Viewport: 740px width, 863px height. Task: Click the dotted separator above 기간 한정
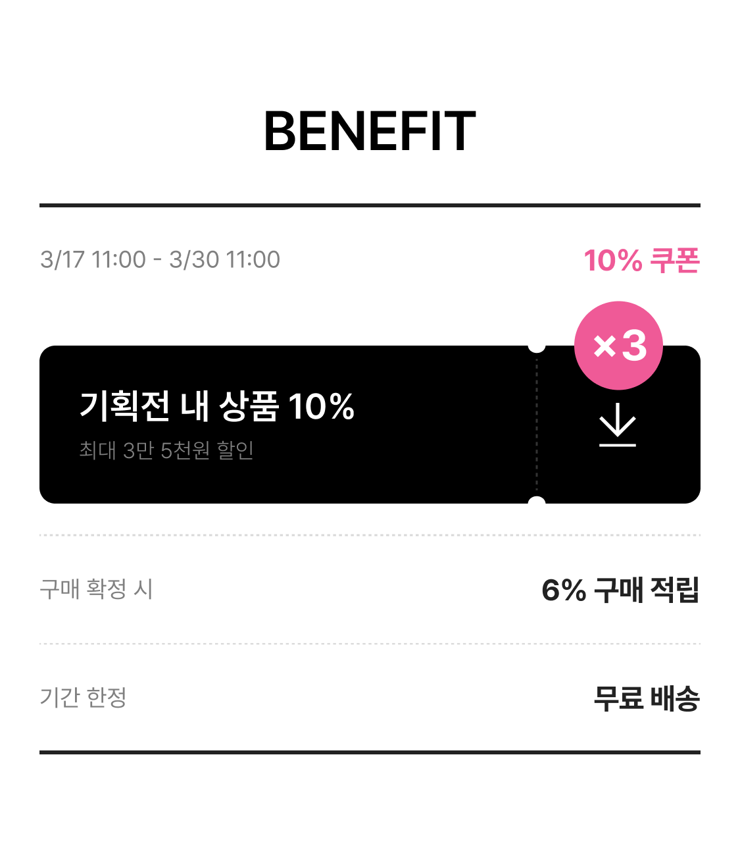[x=370, y=644]
